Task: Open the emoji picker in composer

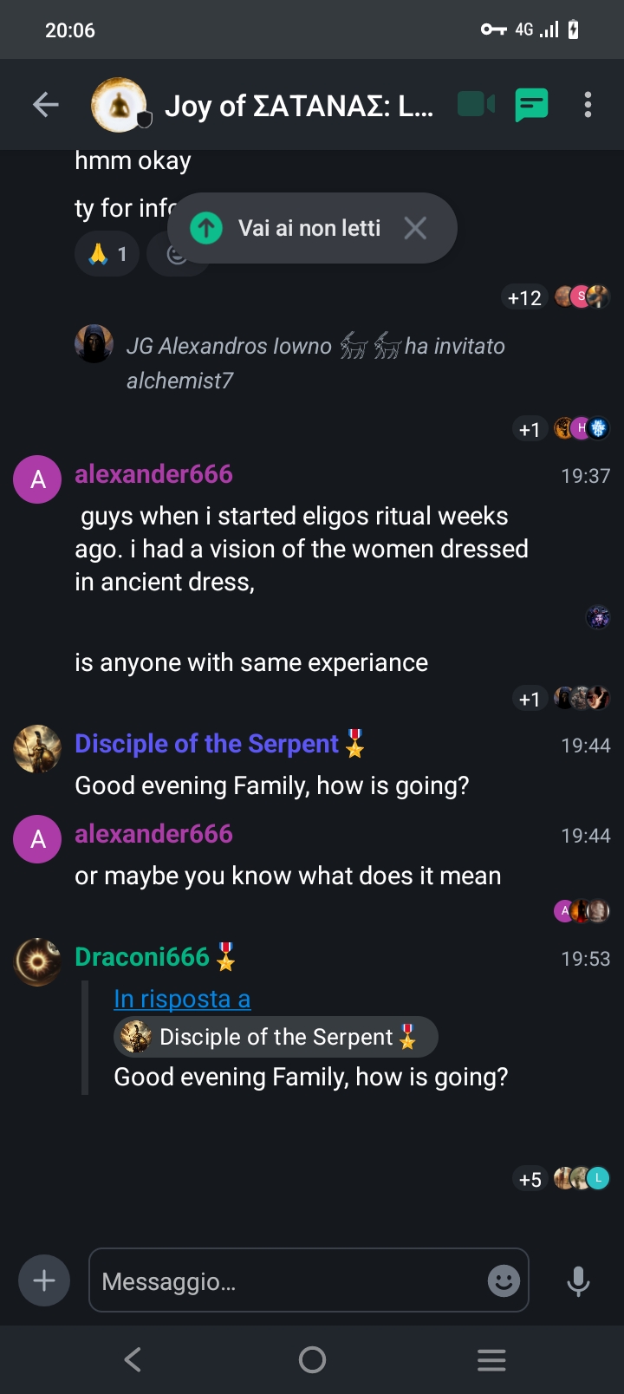Action: pos(504,1280)
